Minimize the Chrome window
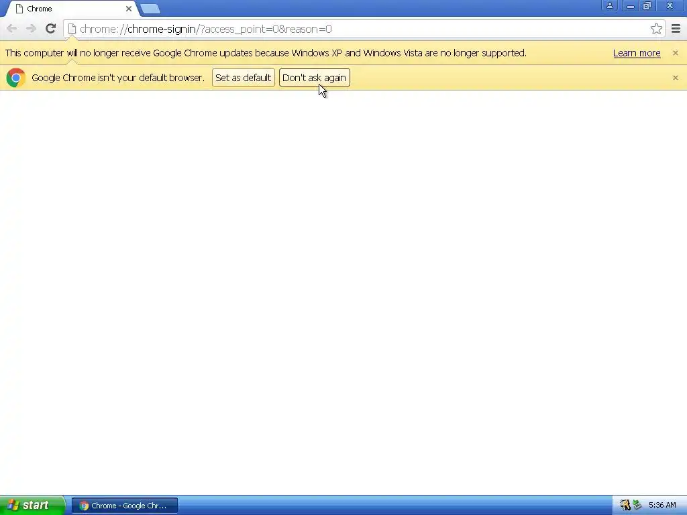 click(x=630, y=5)
